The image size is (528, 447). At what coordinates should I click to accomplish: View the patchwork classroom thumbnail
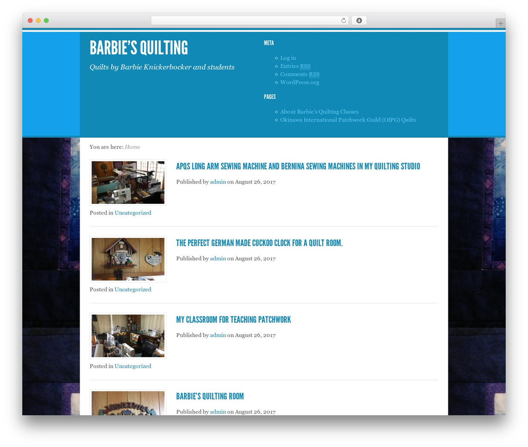click(x=128, y=336)
